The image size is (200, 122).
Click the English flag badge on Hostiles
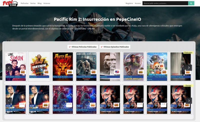point(117,72)
